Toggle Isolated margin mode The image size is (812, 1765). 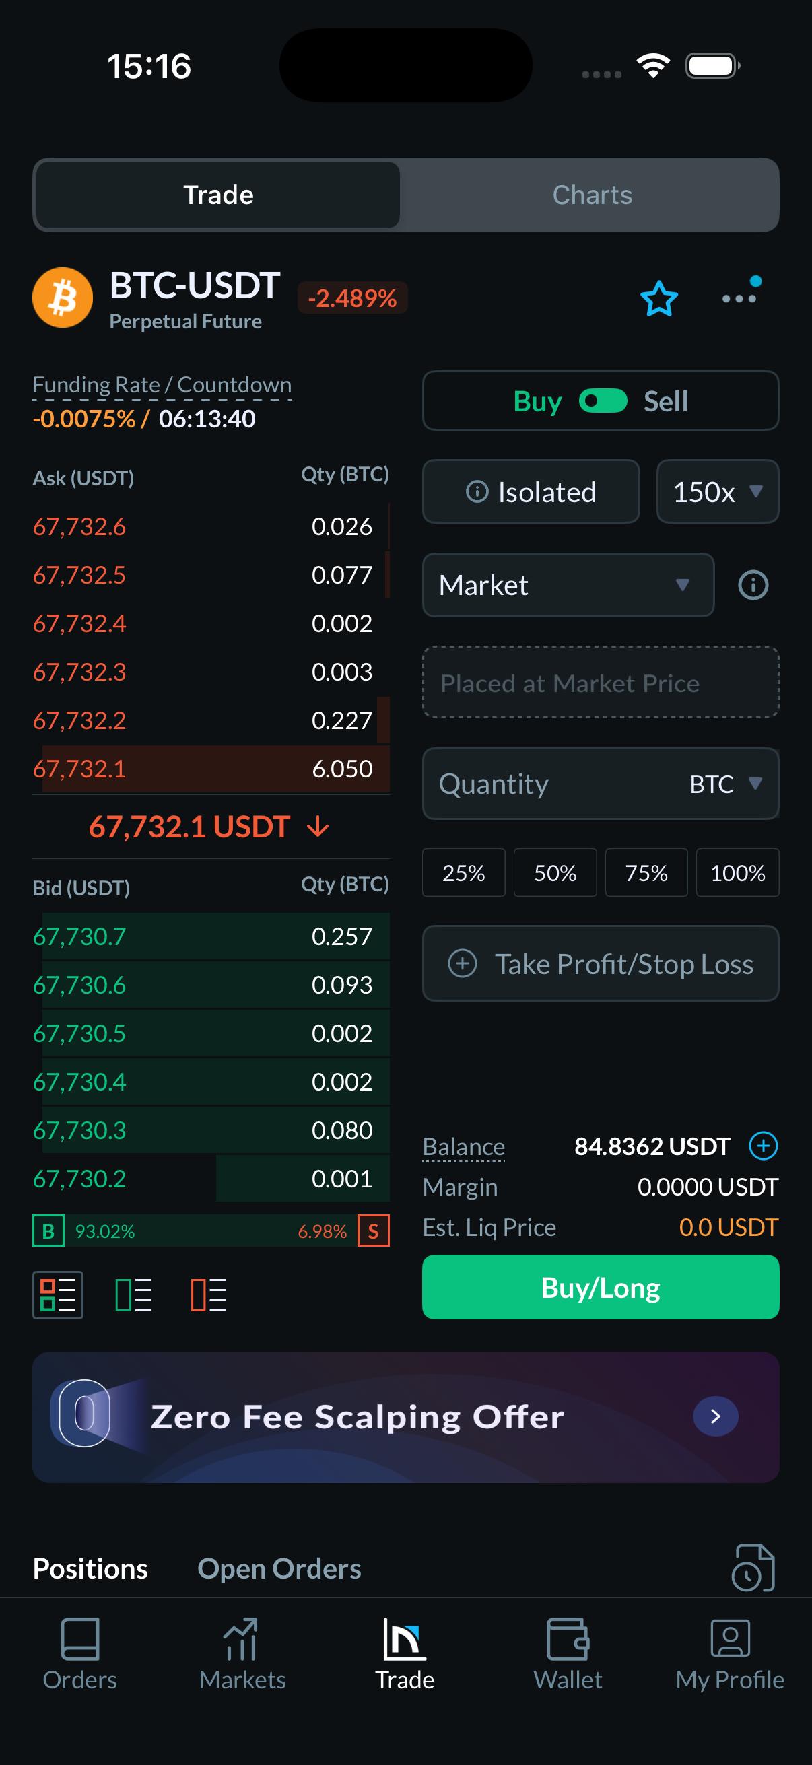pyautogui.click(x=531, y=492)
